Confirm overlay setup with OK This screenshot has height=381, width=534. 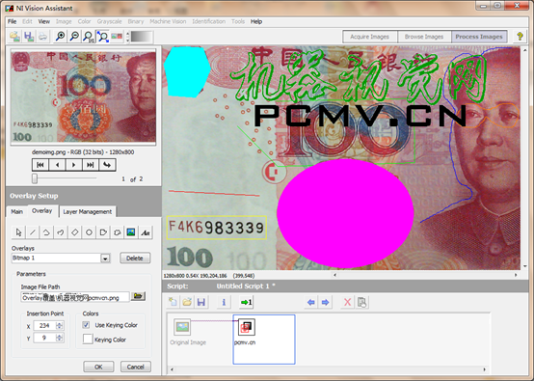coord(98,367)
